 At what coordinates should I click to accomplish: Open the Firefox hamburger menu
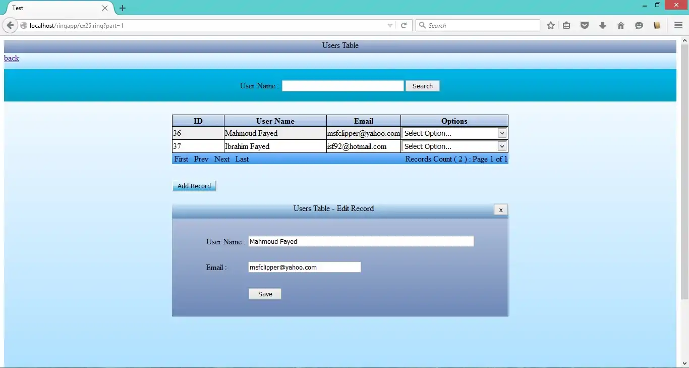pos(678,25)
